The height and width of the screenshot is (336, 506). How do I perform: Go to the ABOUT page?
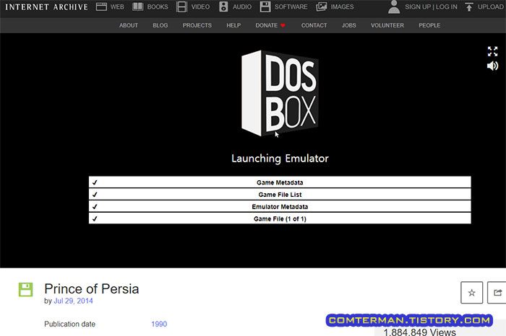click(129, 25)
